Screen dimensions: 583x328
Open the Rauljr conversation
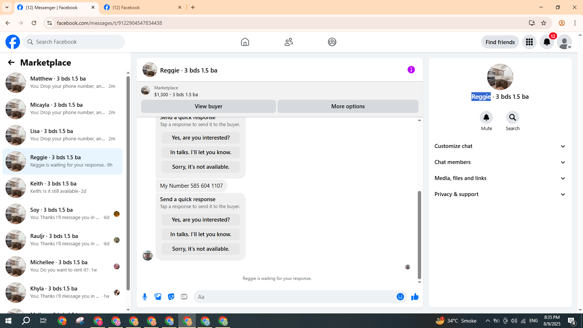(x=63, y=240)
